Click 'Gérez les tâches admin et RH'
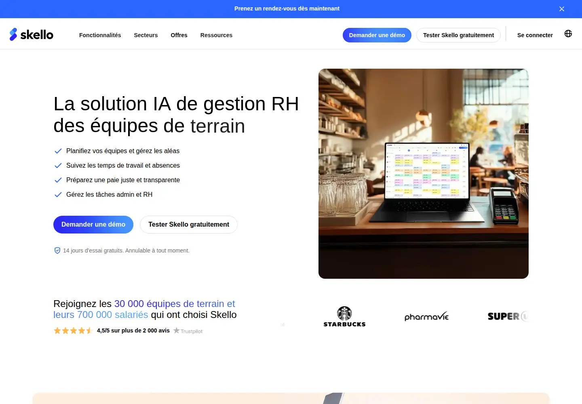The image size is (582, 404). pyautogui.click(x=109, y=195)
